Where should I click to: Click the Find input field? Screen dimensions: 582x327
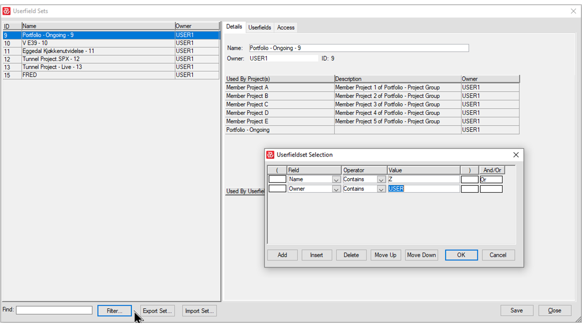coord(54,310)
